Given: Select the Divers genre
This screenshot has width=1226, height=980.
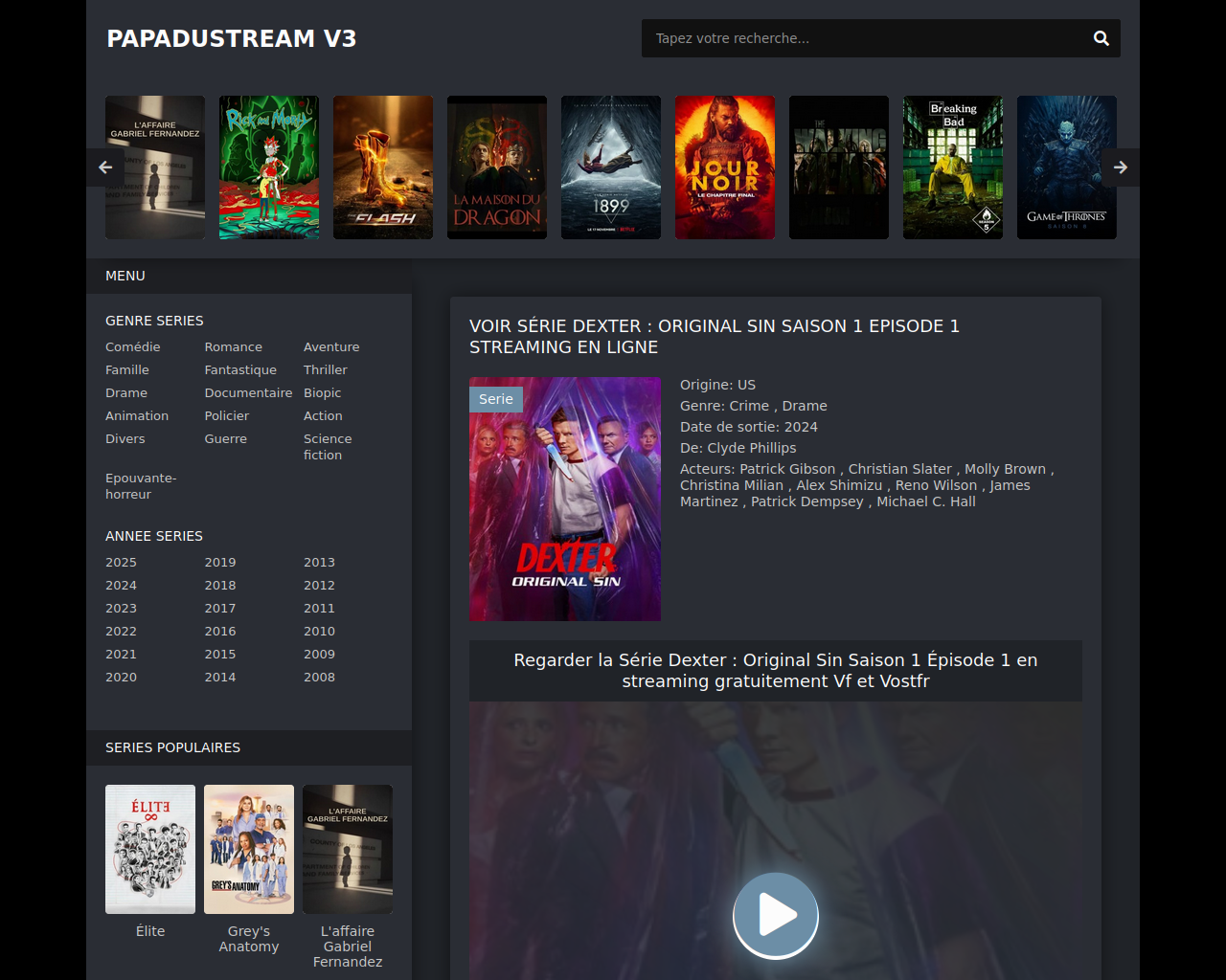Looking at the screenshot, I should coord(125,438).
